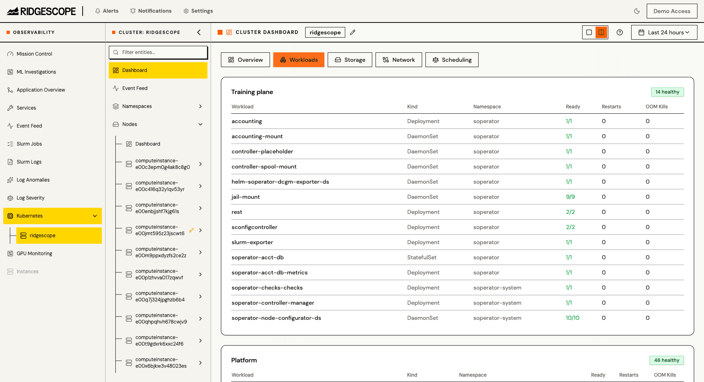Screen dimensions: 704x382
Task: Open Notifications in top bar
Action: pos(151,11)
